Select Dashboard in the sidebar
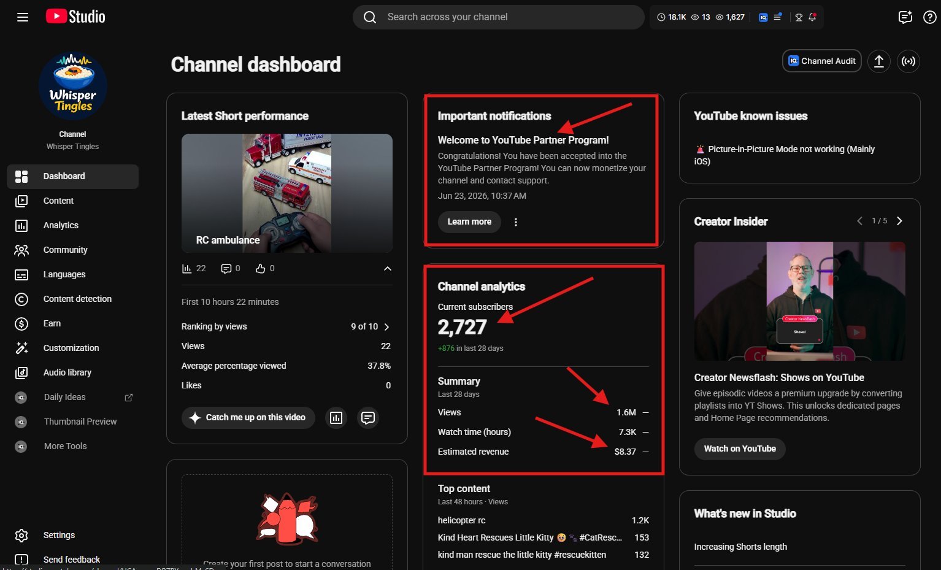The width and height of the screenshot is (941, 570). pos(72,177)
